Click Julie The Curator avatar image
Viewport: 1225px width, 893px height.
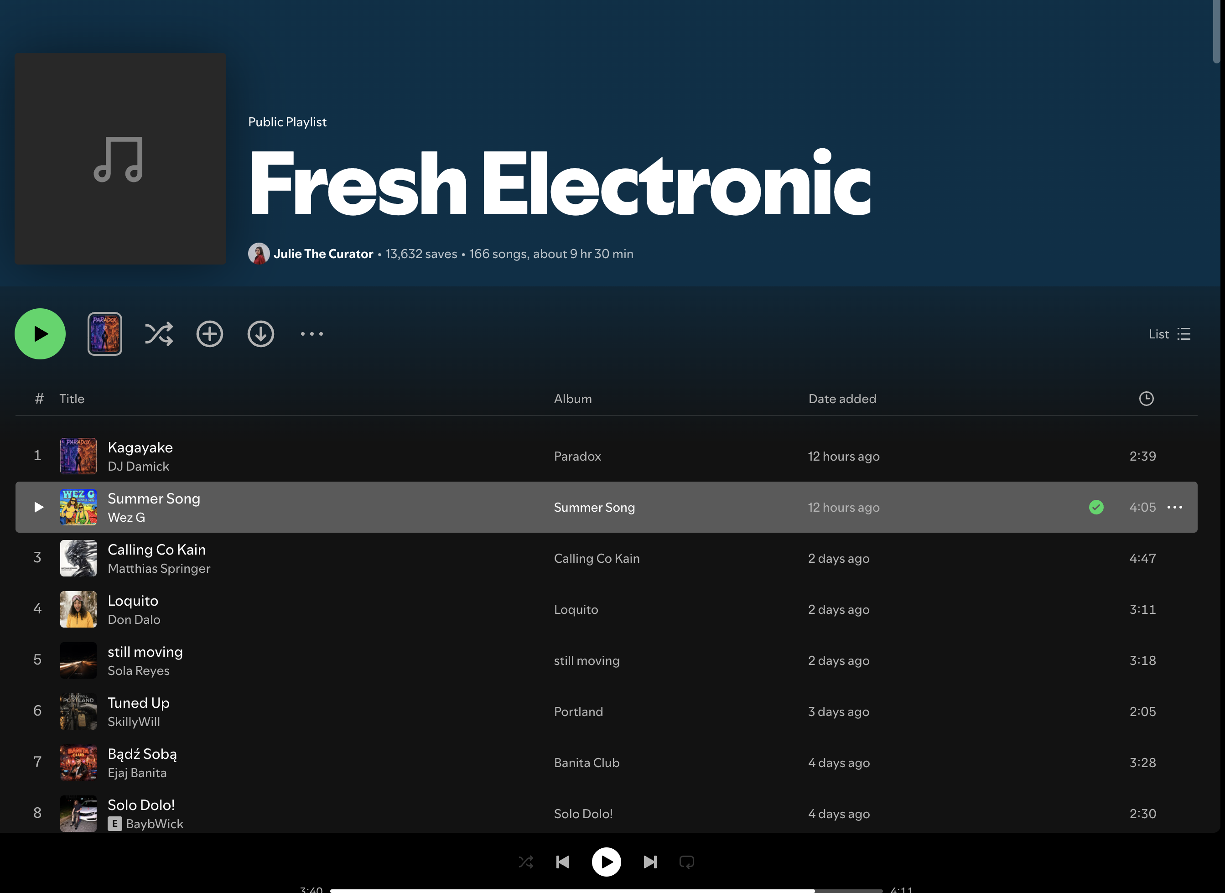tap(259, 254)
